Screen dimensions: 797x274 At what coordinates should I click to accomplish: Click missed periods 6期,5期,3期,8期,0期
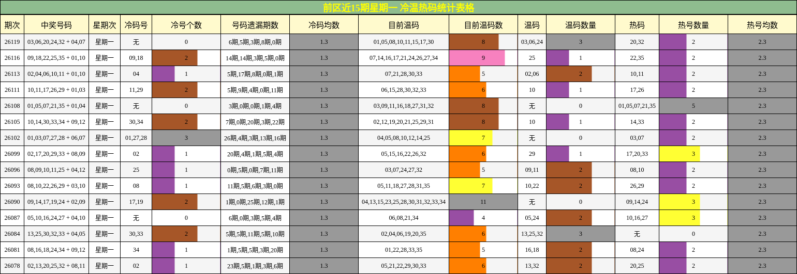[x=255, y=42]
